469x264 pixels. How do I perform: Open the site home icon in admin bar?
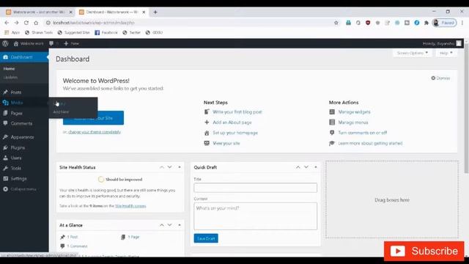16,44
